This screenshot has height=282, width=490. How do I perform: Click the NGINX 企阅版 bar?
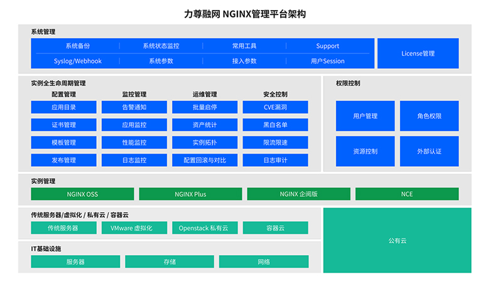(299, 194)
